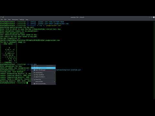Click the pin icon in the title bar

tap(3, 17)
